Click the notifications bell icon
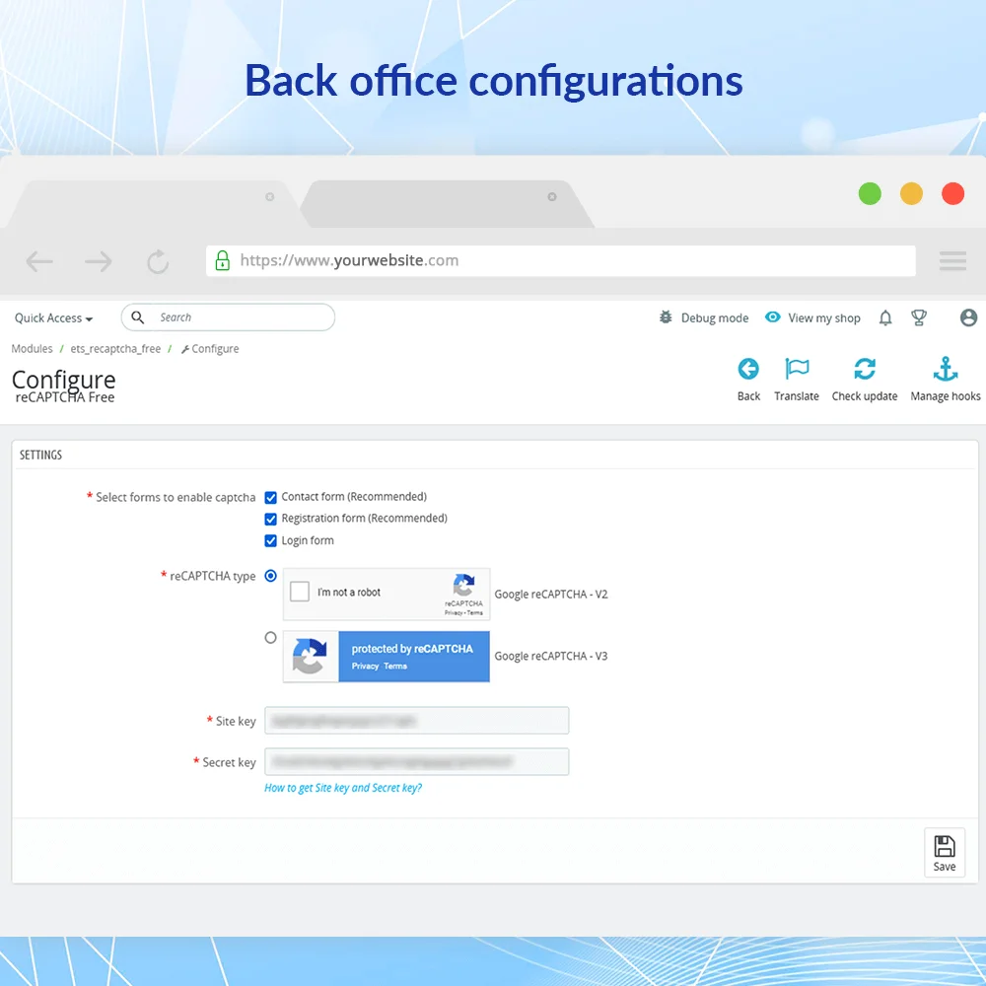 [885, 317]
